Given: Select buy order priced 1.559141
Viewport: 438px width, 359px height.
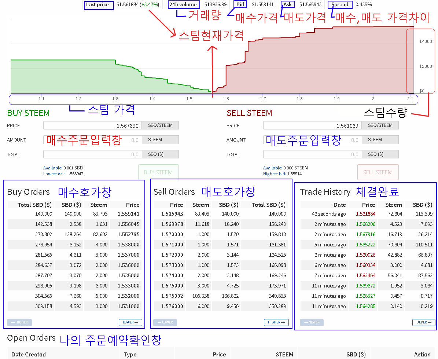Looking at the screenshot, I should click(x=74, y=214).
